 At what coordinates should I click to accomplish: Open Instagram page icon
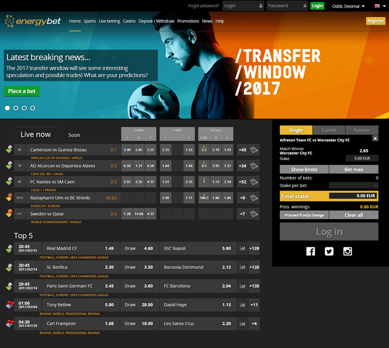pyautogui.click(x=348, y=251)
